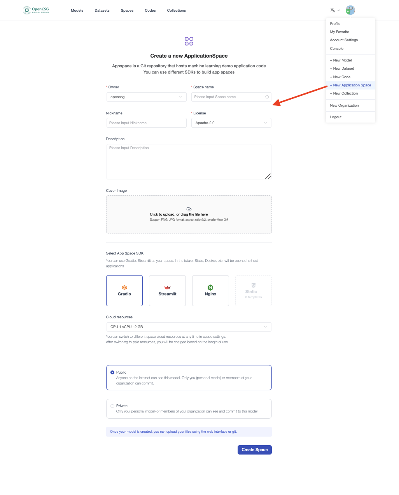Click the user avatar in top bar
The height and width of the screenshot is (495, 399).
[350, 10]
